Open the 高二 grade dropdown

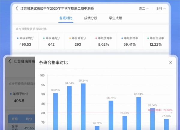click(x=144, y=8)
